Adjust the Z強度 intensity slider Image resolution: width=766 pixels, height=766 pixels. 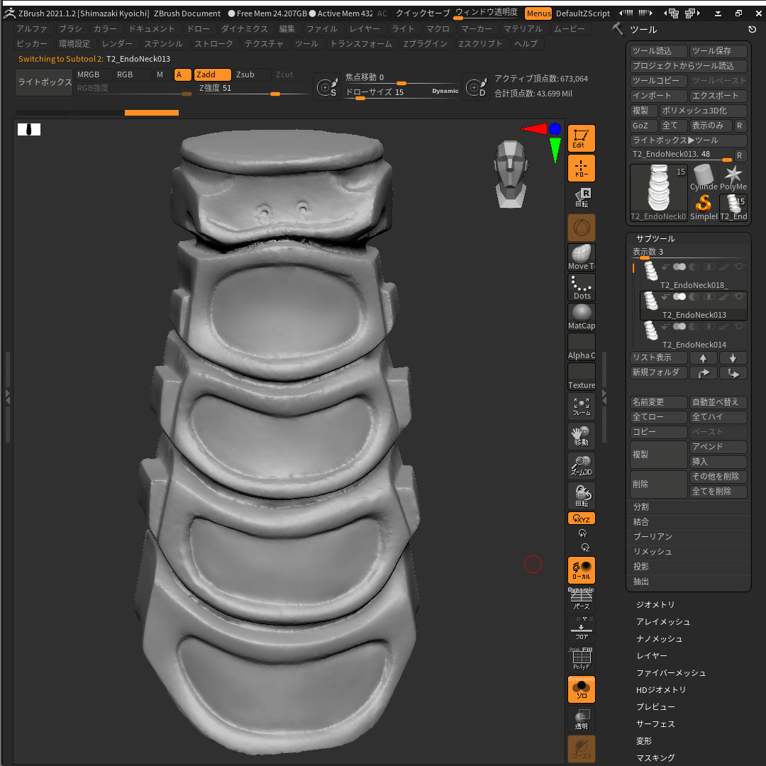253,89
